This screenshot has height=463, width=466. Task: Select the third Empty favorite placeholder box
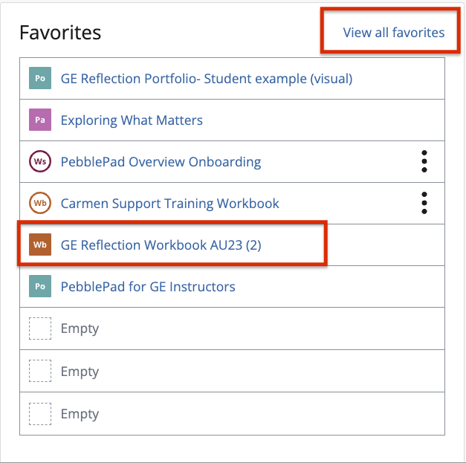(40, 414)
